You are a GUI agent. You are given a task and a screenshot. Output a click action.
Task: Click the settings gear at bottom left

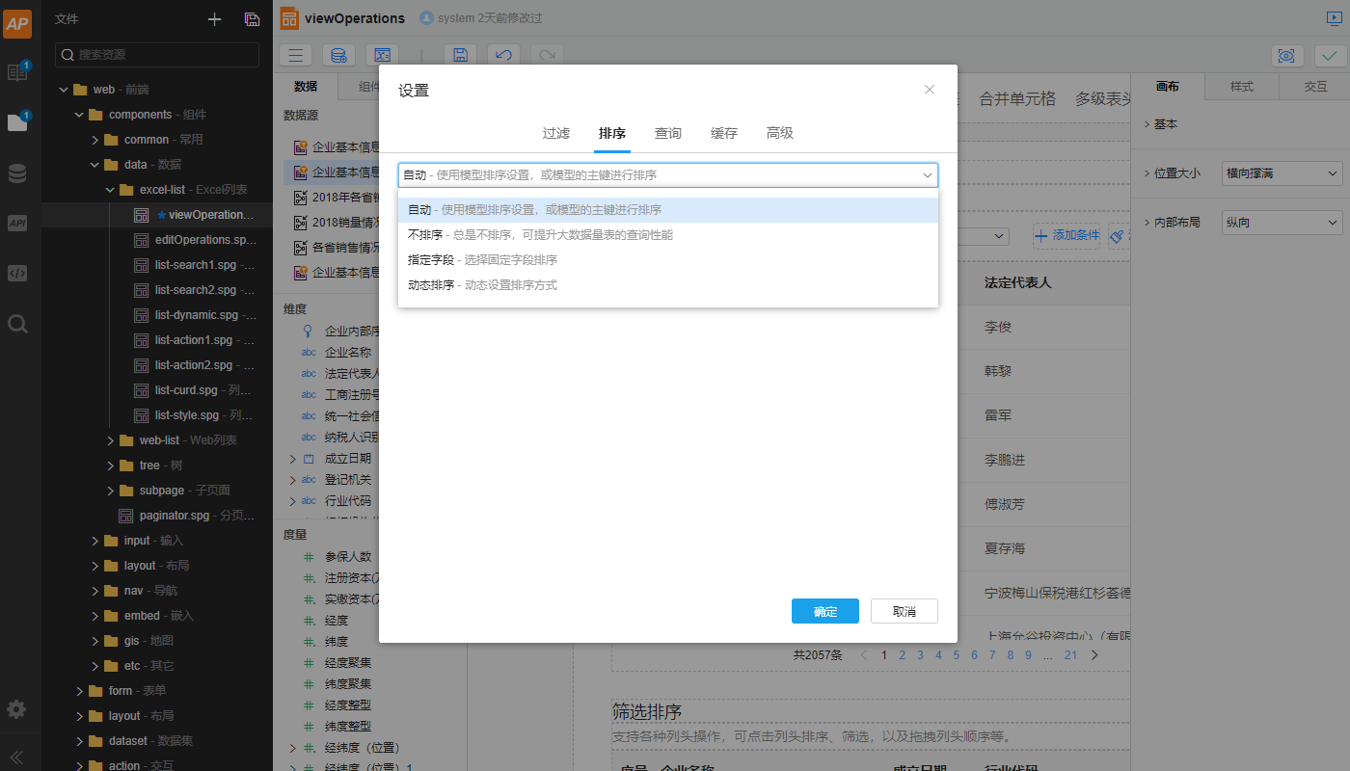coord(15,709)
